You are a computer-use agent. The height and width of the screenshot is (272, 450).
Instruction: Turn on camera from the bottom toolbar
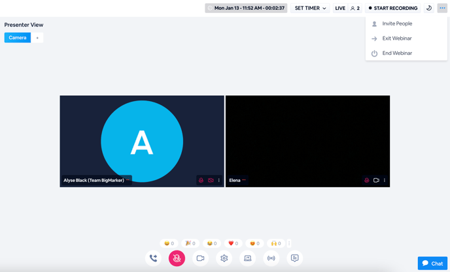pyautogui.click(x=200, y=258)
